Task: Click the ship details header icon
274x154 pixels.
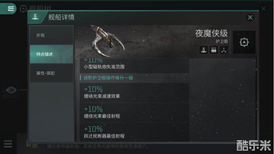Action: 35,17
